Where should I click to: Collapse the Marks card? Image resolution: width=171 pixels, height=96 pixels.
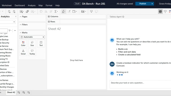pos(21,33)
